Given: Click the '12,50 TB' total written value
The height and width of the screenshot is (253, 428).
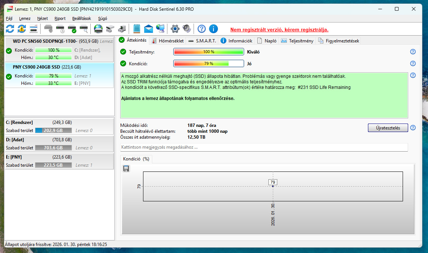Looking at the screenshot, I should (196, 137).
